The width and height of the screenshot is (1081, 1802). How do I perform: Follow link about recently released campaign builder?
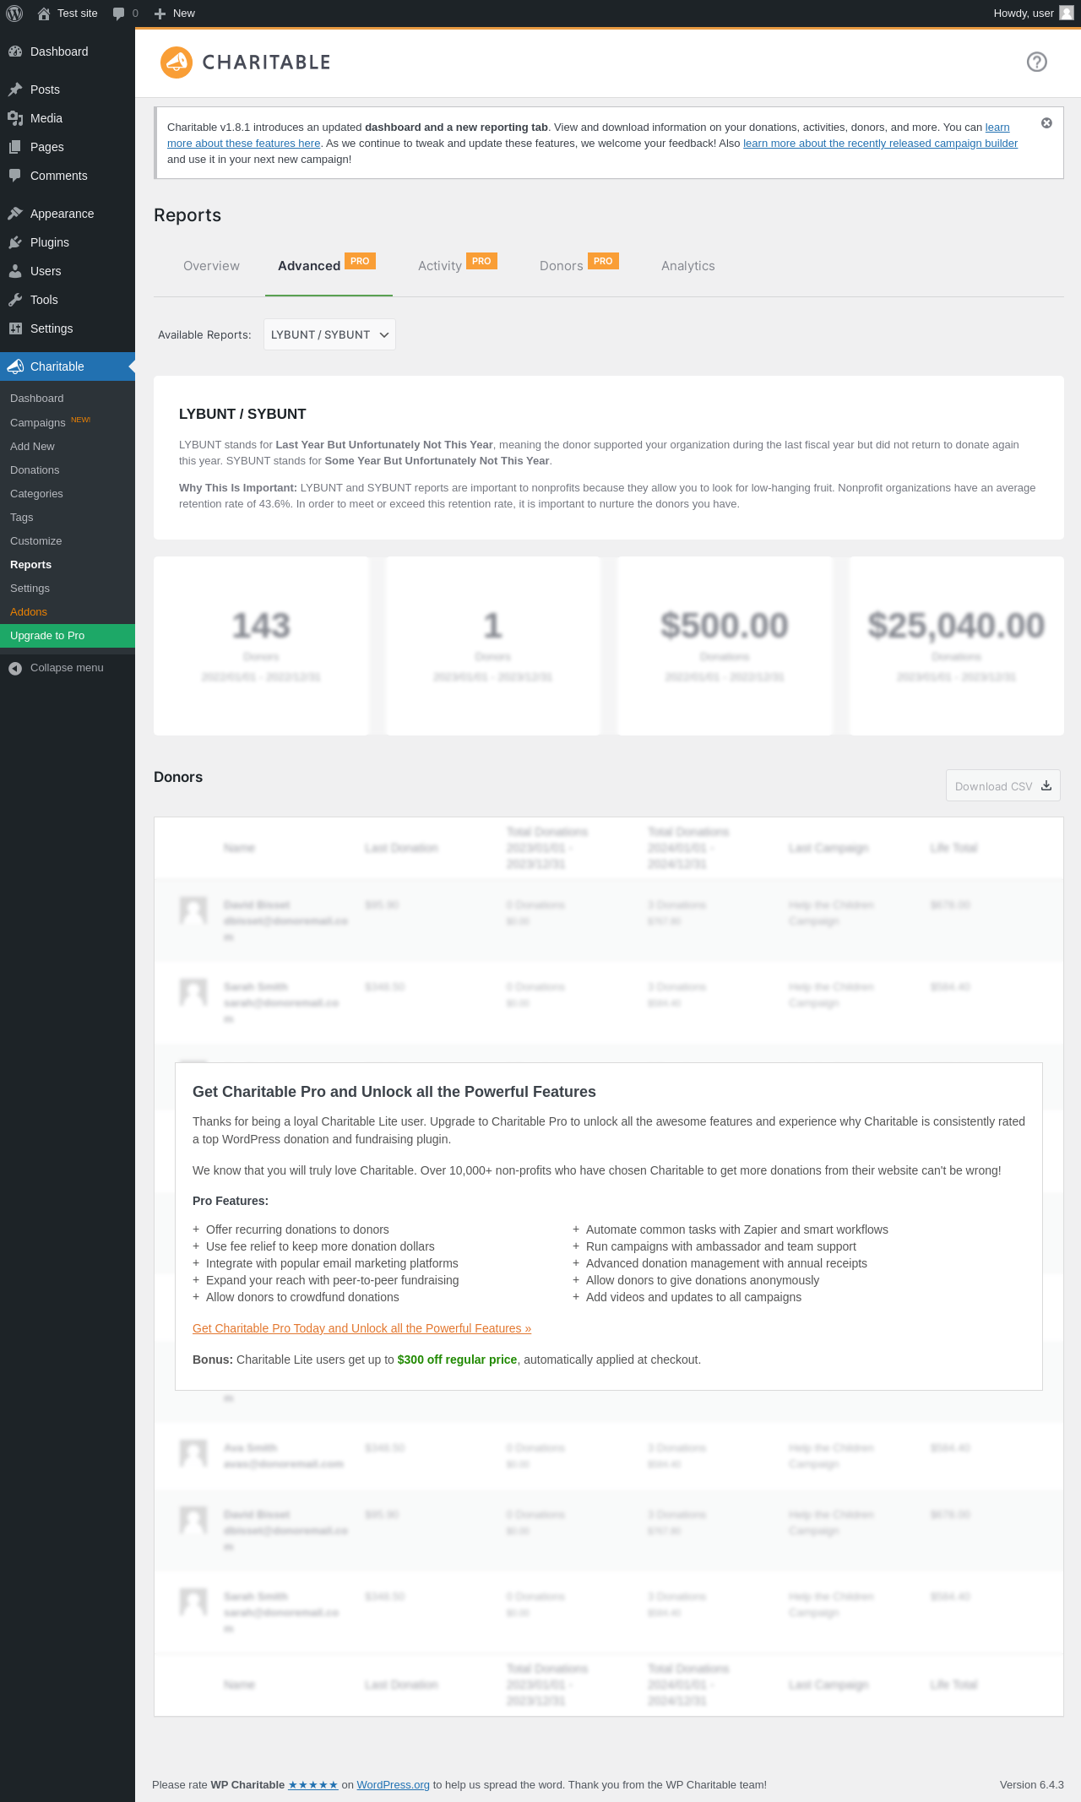click(x=880, y=144)
